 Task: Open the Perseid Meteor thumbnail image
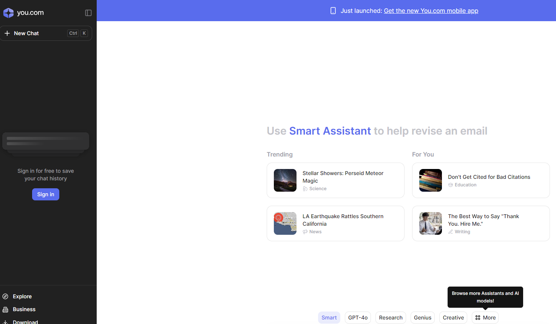pyautogui.click(x=285, y=180)
